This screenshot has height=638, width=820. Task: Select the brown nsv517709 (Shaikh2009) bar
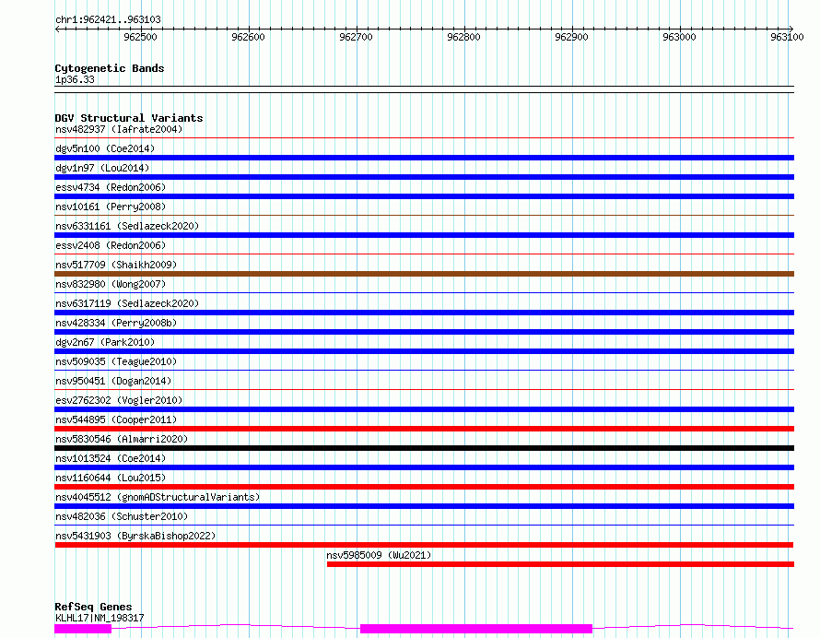point(424,274)
